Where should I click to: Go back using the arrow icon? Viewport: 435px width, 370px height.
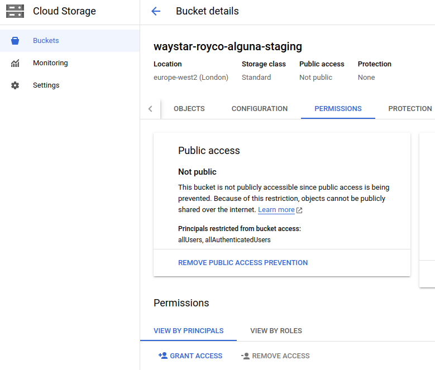coord(156,11)
